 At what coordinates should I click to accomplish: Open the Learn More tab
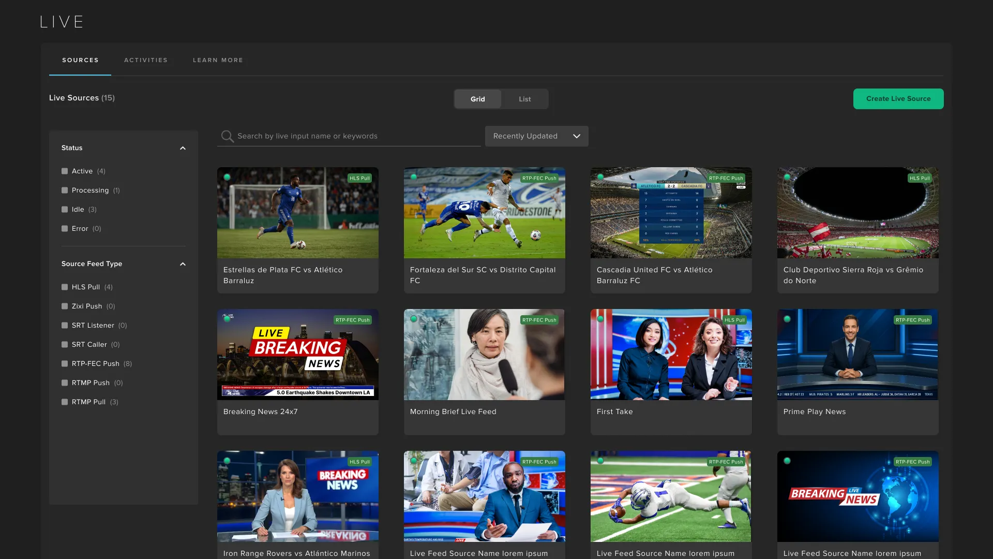tap(218, 60)
